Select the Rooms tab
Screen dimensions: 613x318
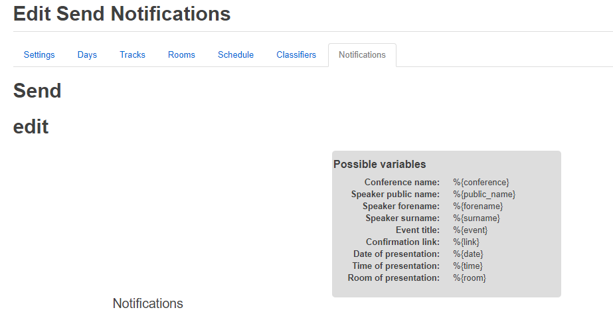[181, 55]
